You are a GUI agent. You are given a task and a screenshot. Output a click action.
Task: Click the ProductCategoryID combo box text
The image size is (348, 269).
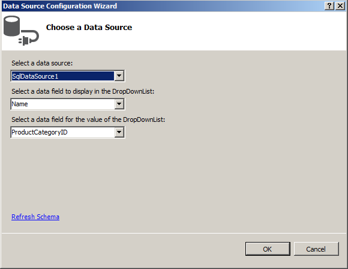[62, 132]
